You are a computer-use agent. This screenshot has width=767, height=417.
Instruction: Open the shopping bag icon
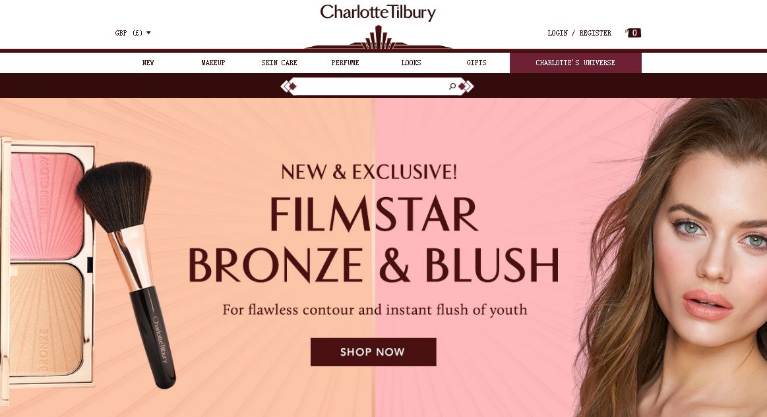coord(633,33)
